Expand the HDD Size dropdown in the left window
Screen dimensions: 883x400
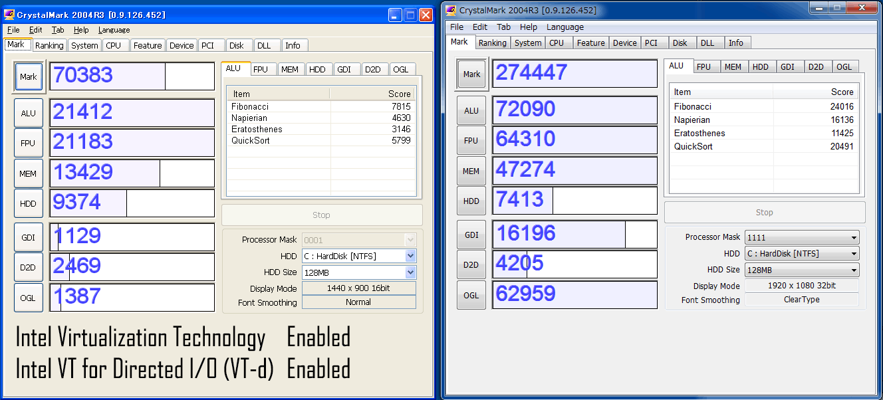click(410, 272)
